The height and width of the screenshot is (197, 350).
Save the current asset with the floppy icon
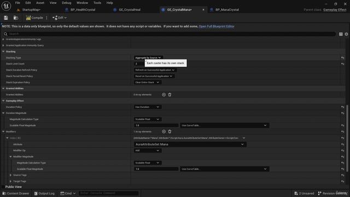[6, 18]
